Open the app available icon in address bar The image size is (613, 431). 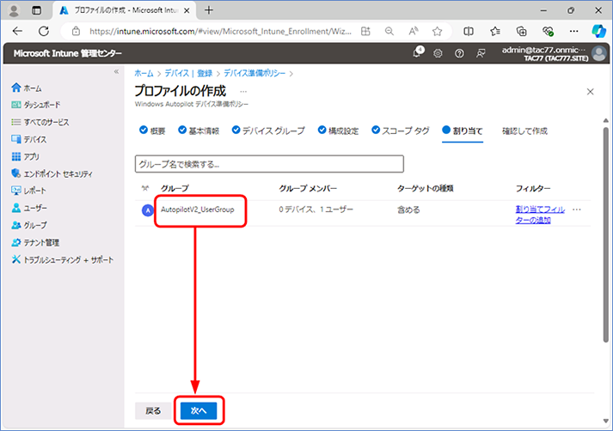[x=365, y=31]
